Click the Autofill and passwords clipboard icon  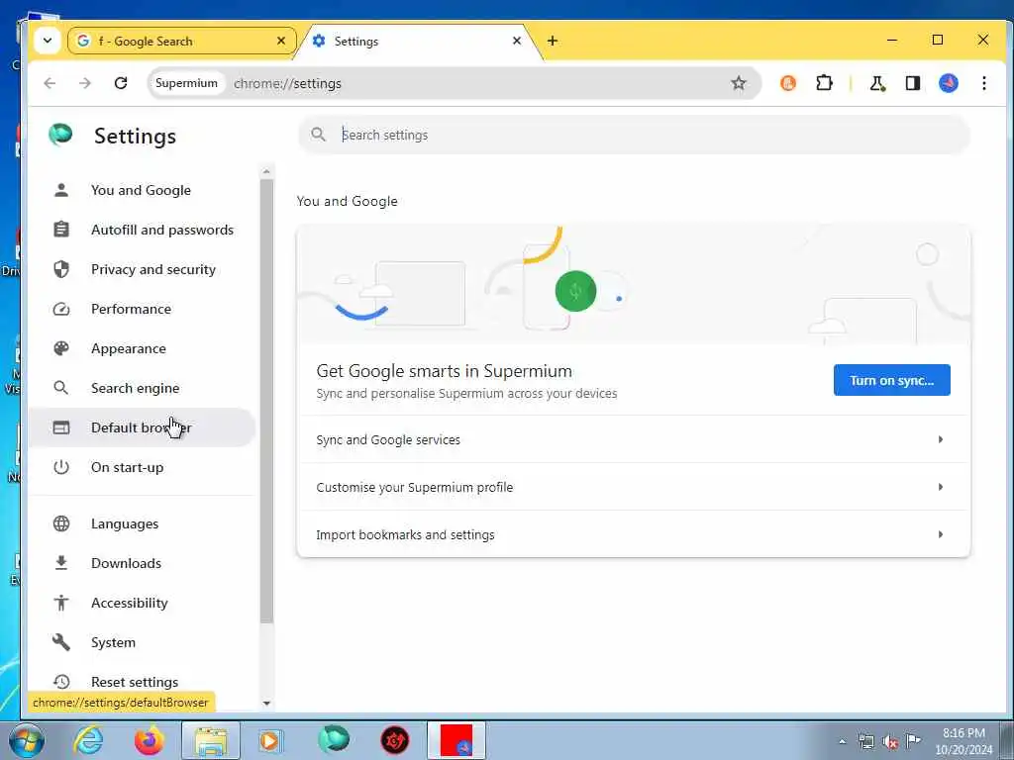tap(61, 230)
